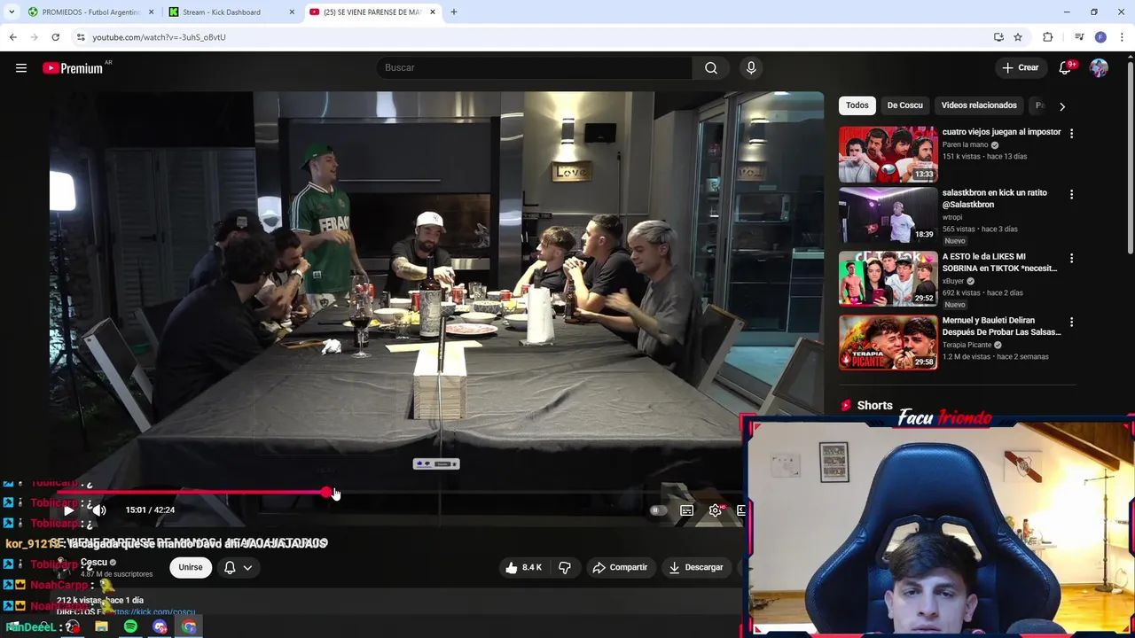The width and height of the screenshot is (1135, 638).
Task: Open 'A ESTO le da LIKES MI SOBRINA' thumbnail
Action: [888, 279]
